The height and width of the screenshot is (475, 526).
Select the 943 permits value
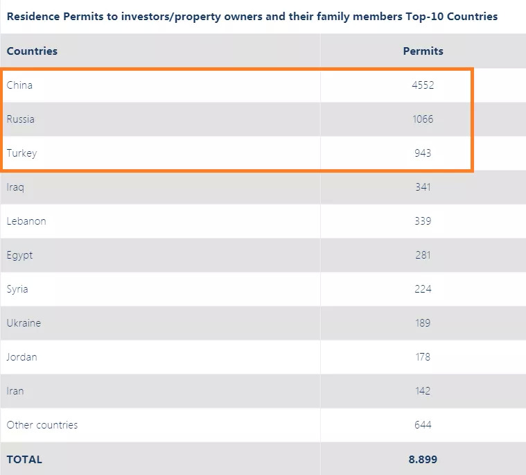(x=423, y=153)
